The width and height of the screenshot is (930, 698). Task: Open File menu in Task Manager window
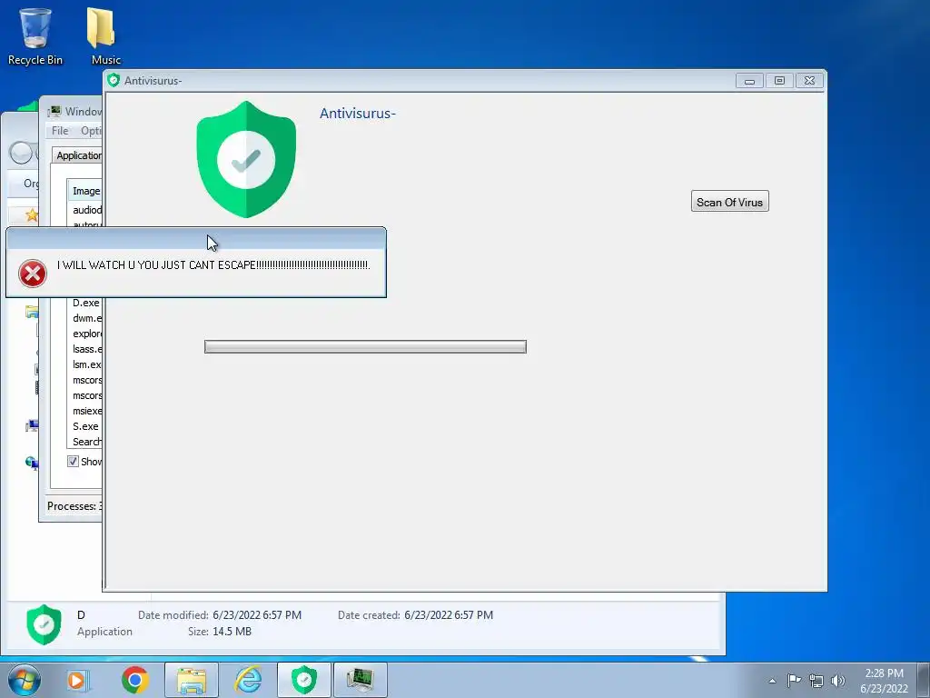(x=60, y=131)
